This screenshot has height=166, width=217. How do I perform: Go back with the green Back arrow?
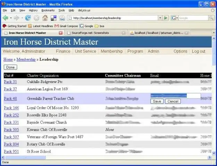(x=5, y=18)
